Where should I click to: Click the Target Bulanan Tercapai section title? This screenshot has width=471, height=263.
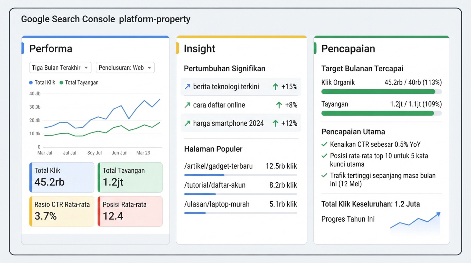click(x=362, y=69)
